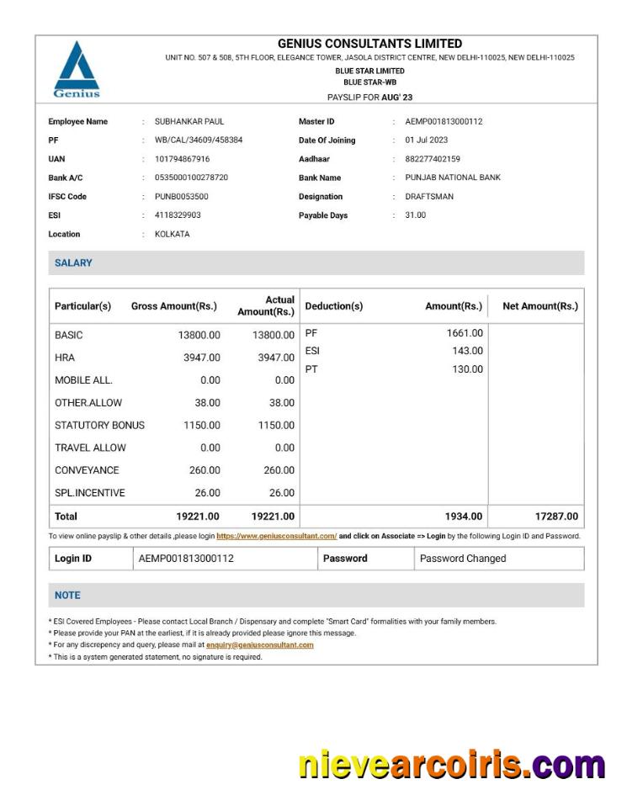This screenshot has width=627, height=811.
Task: Click the Particular(s) column header
Action: 82,306
